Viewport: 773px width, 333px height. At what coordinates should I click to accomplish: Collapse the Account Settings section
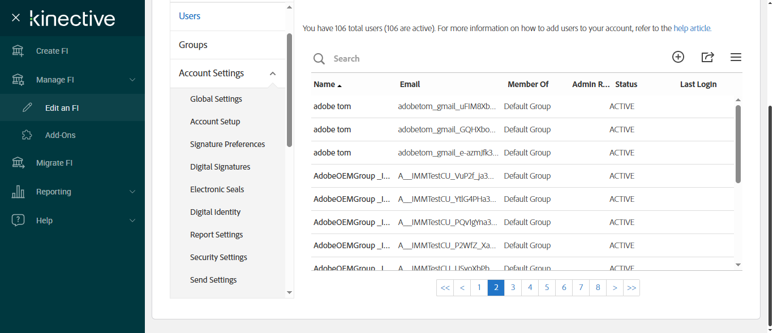coord(273,73)
